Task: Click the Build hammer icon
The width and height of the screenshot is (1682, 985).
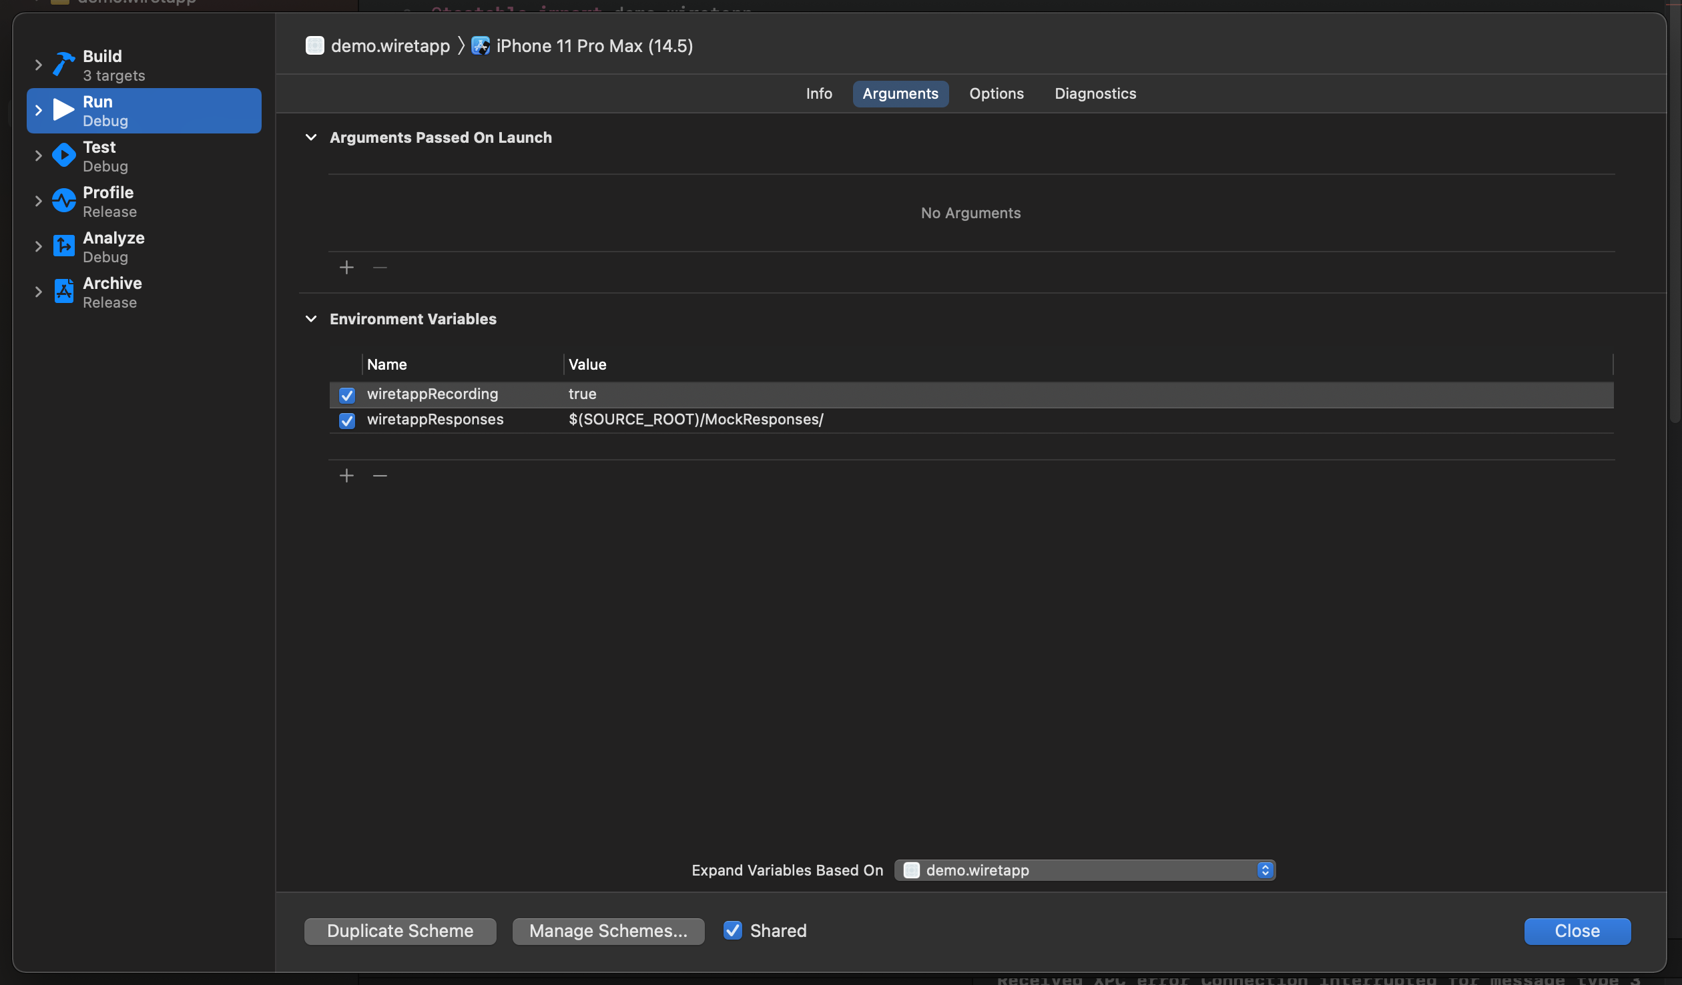Action: tap(63, 65)
